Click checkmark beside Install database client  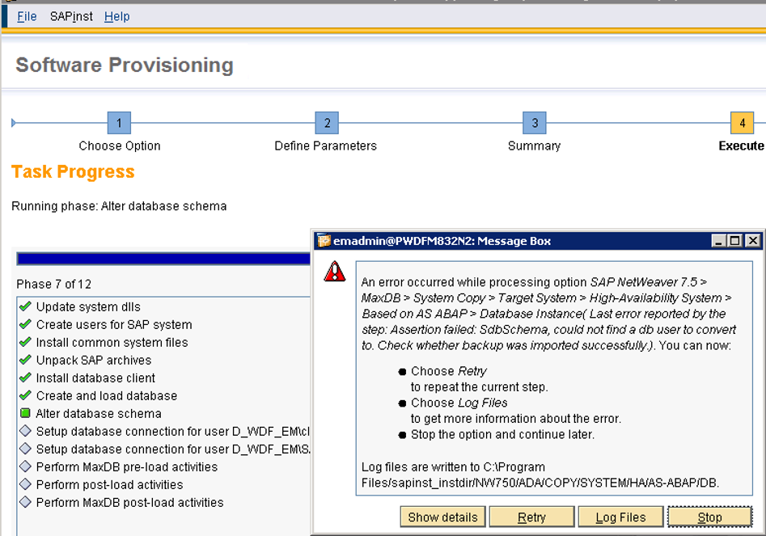(25, 378)
